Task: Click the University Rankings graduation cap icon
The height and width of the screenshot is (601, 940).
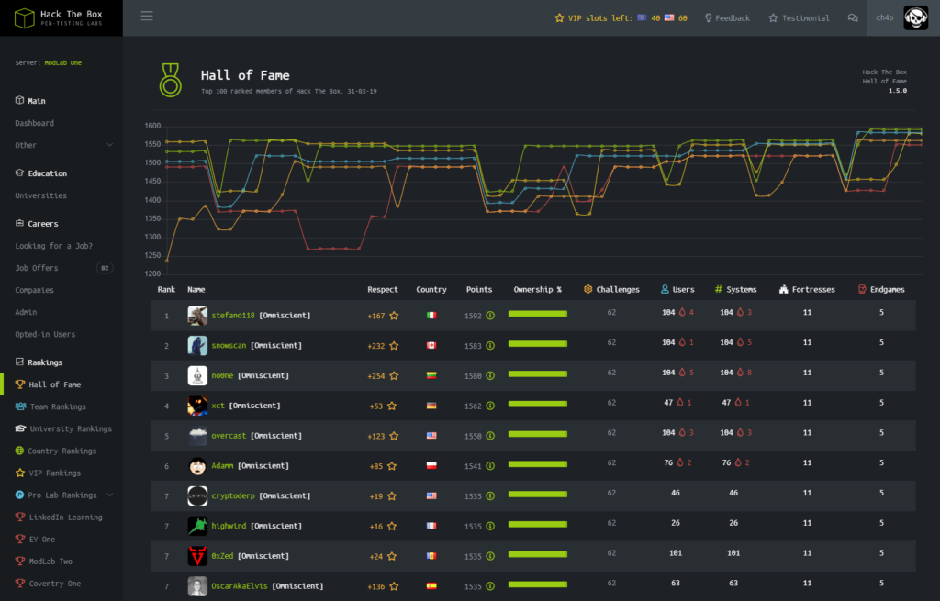Action: click(20, 428)
